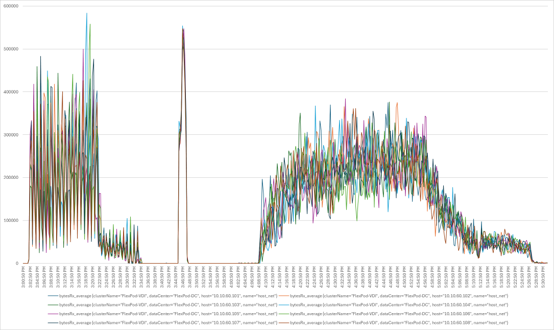Select legend text for host "10.10.60.107"
Image resolution: width=554 pixels, height=330 pixels.
pyautogui.click(x=168, y=322)
